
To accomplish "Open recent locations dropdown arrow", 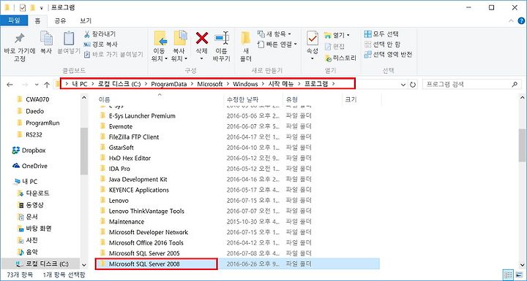I will point(37,85).
